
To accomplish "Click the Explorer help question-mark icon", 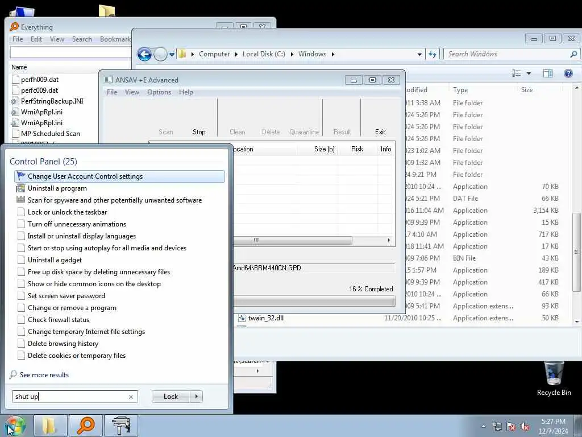I will point(568,73).
